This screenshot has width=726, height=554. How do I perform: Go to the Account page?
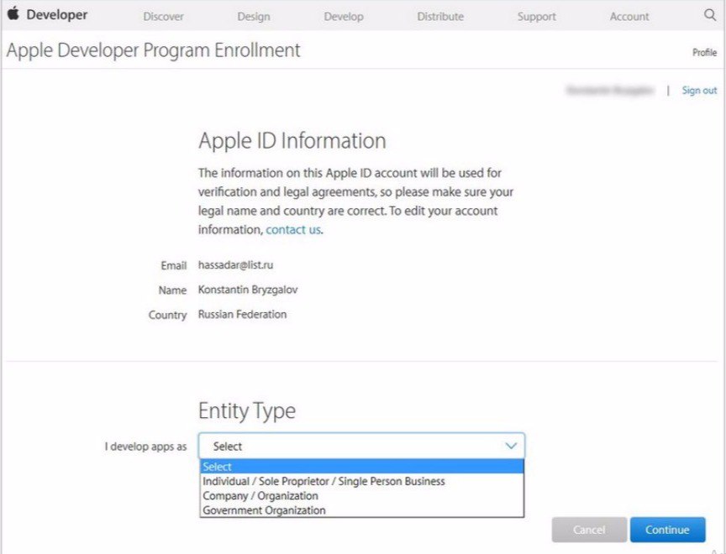[629, 16]
